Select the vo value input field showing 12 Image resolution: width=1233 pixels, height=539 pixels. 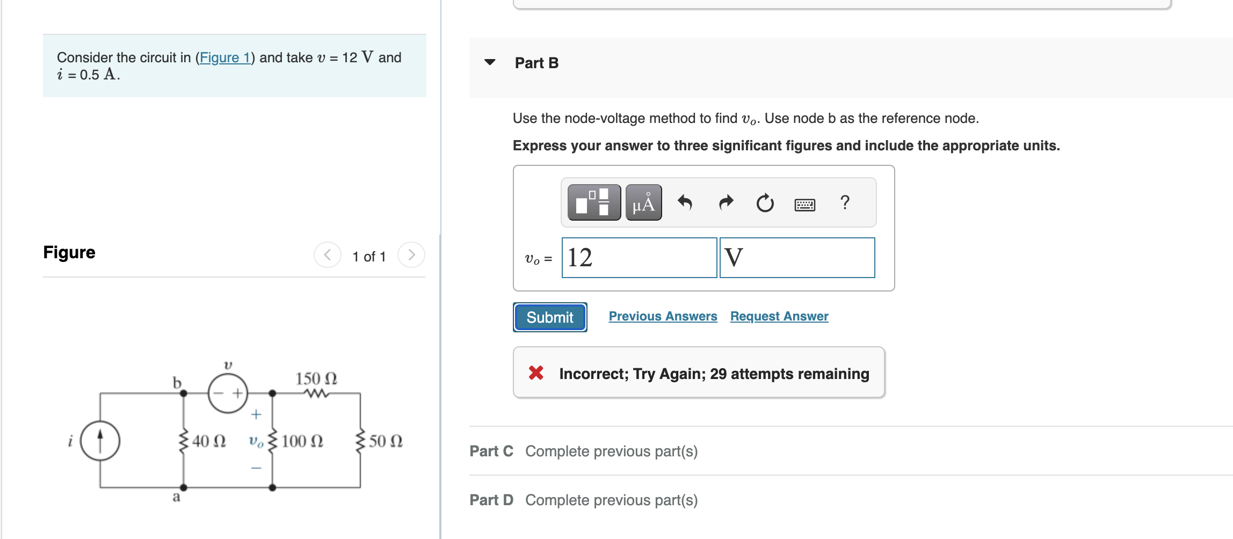point(639,258)
